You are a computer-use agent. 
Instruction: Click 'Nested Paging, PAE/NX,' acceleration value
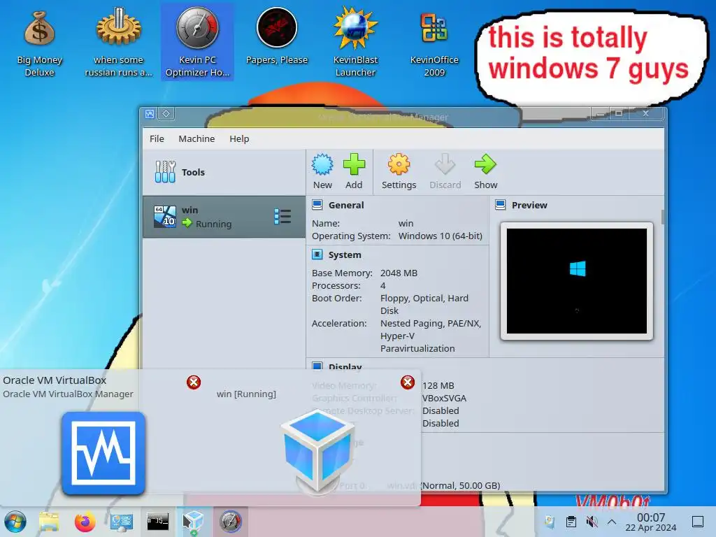point(431,323)
